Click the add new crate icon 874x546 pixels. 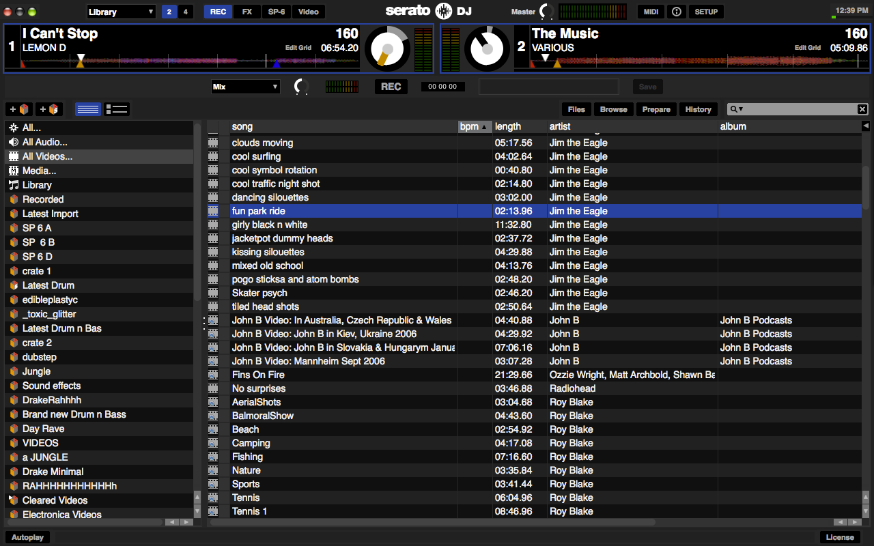click(x=19, y=109)
